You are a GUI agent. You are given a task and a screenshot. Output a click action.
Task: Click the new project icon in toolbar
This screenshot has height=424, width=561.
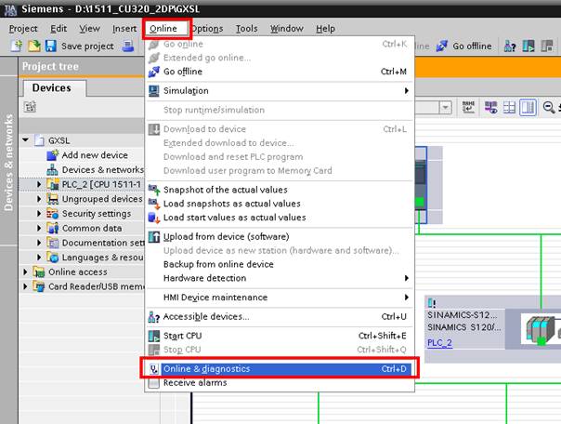[17, 46]
